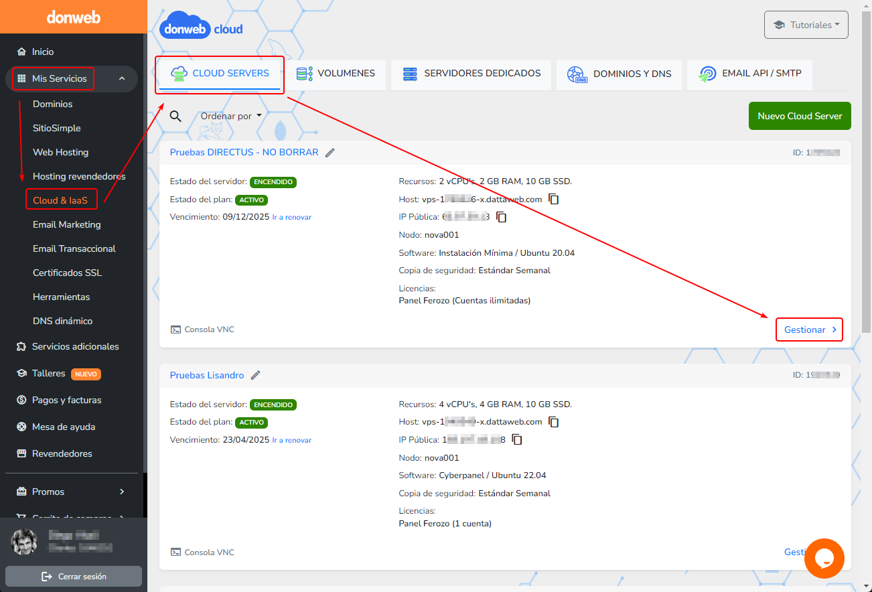Image resolution: width=872 pixels, height=592 pixels.
Task: Open DNS dinámico in the sidebar
Action: 62,321
